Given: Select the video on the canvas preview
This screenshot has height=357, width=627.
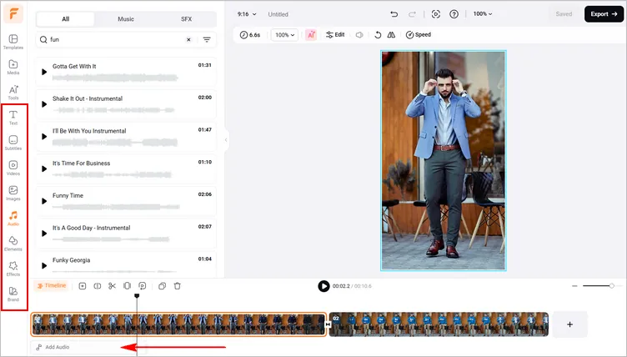Looking at the screenshot, I should tap(443, 160).
